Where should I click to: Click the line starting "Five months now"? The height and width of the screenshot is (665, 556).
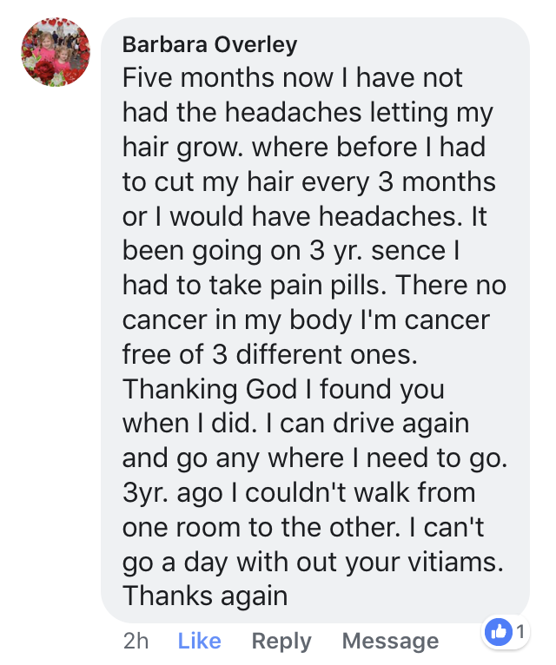point(293,78)
